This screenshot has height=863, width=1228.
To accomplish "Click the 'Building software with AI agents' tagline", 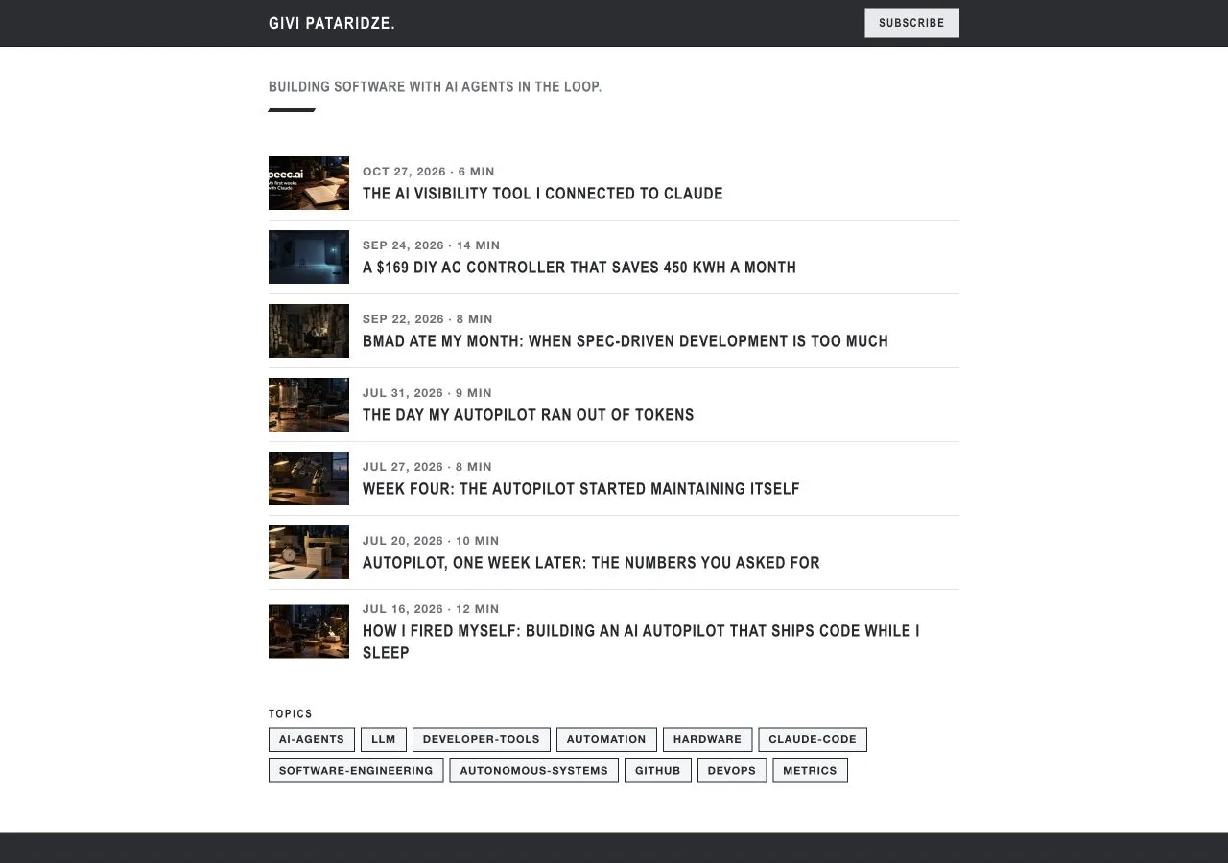I will tap(436, 87).
